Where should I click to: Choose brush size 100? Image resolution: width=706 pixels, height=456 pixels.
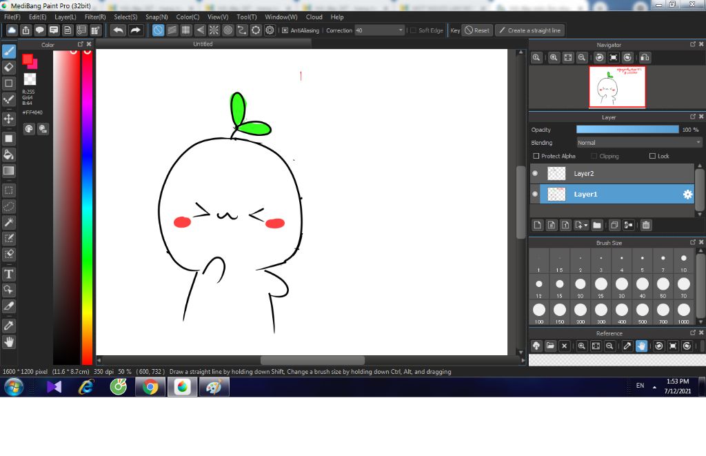(539, 313)
